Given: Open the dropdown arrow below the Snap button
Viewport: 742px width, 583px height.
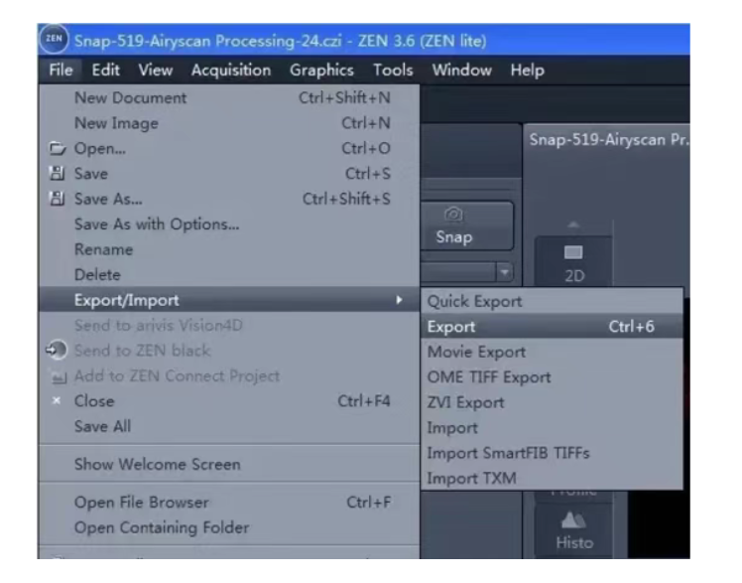Looking at the screenshot, I should pos(503,271).
